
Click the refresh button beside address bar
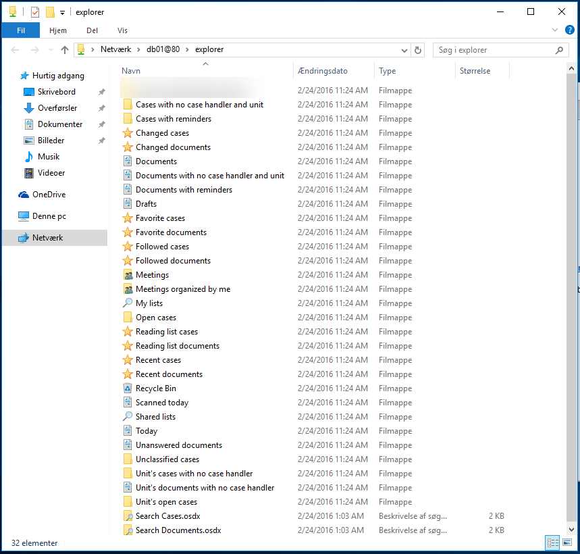click(x=418, y=50)
